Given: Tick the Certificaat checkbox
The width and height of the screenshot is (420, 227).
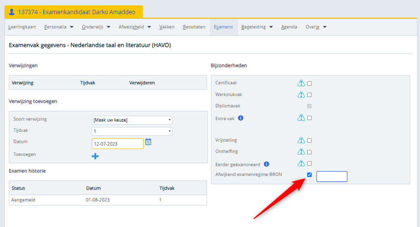Looking at the screenshot, I should (310, 83).
